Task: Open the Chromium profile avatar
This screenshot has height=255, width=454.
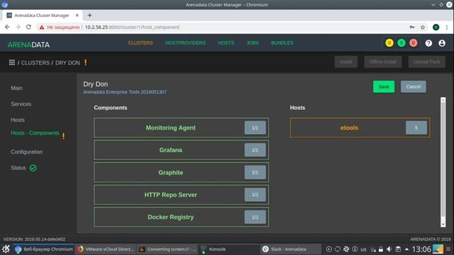Action: click(x=436, y=27)
